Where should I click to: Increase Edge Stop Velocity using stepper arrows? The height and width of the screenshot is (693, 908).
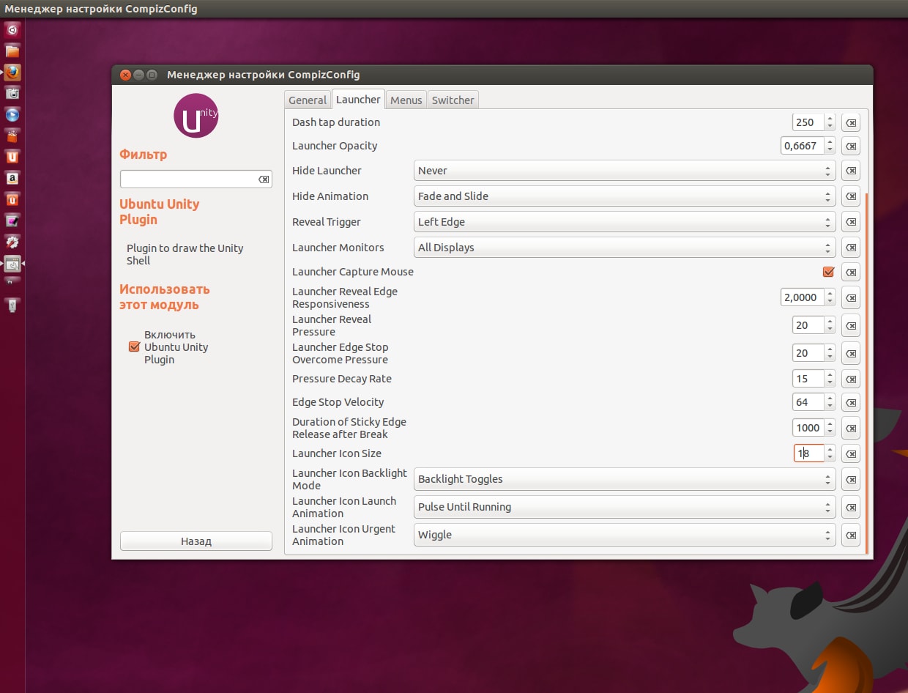point(830,399)
